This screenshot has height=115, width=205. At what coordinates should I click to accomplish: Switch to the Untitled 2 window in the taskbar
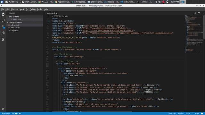click(13, 2)
